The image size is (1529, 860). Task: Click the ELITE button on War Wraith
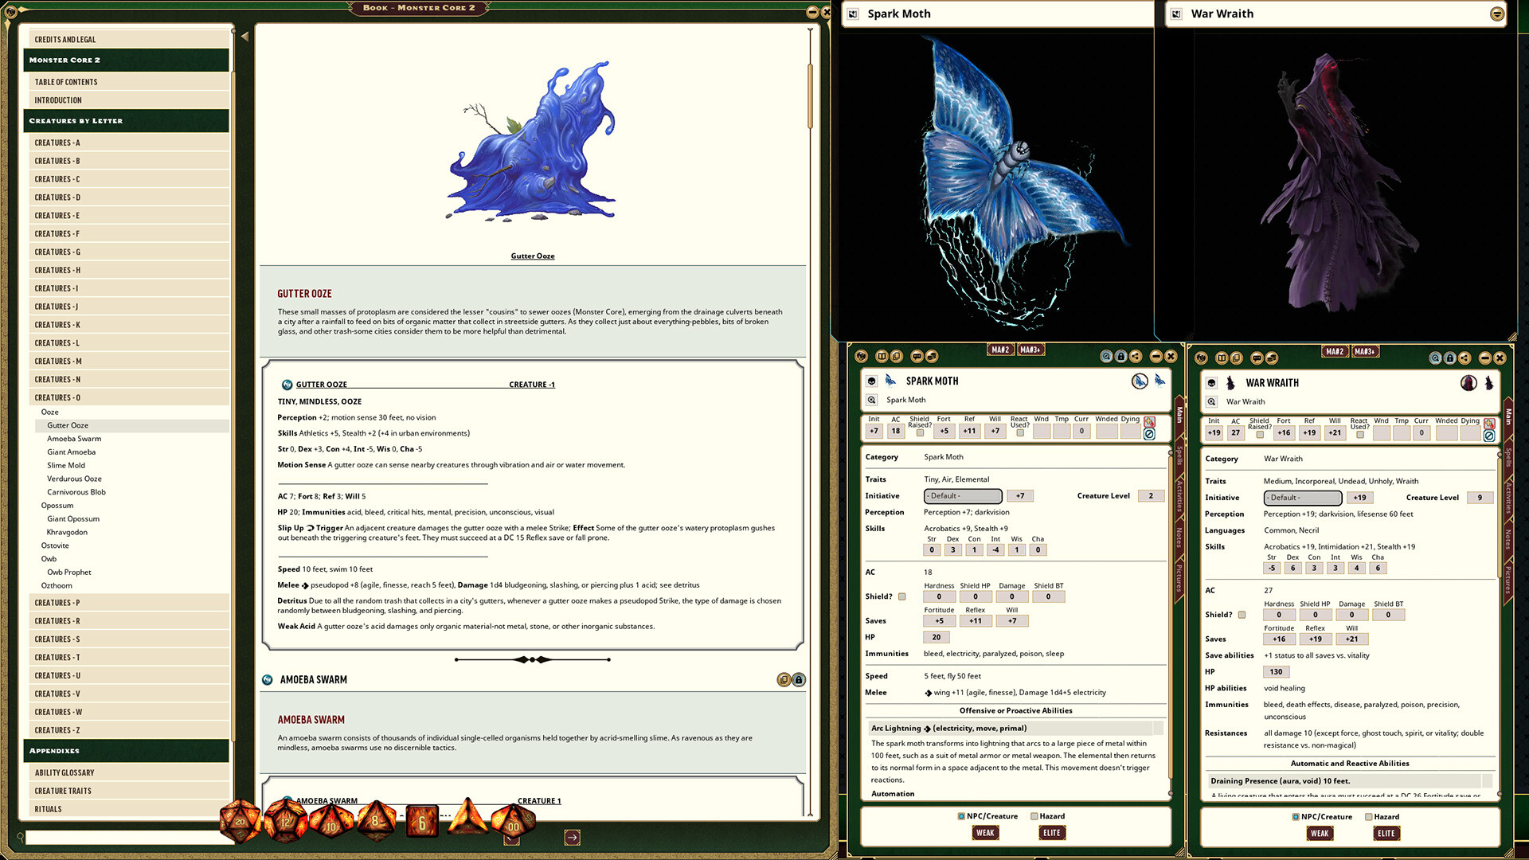pyautogui.click(x=1386, y=833)
